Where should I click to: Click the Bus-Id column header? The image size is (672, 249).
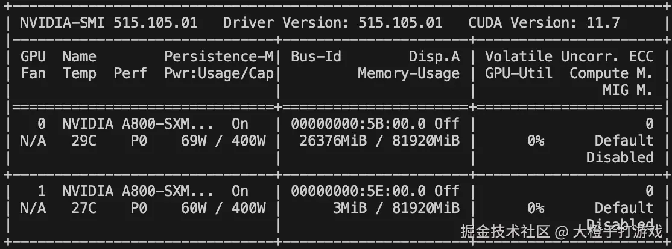(316, 57)
